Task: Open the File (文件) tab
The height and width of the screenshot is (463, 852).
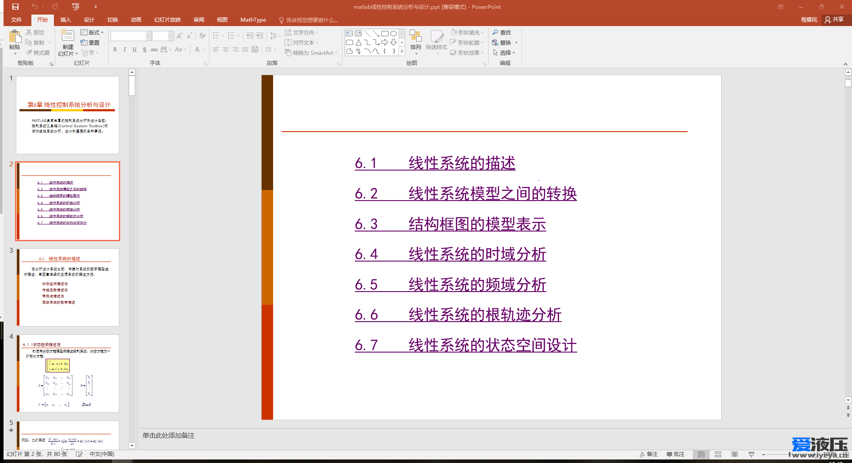Action: (x=16, y=20)
